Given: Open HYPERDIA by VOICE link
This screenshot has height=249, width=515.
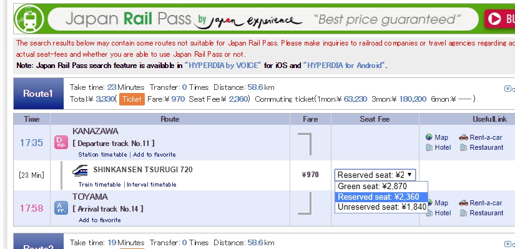Looking at the screenshot, I should pyautogui.click(x=223, y=66).
